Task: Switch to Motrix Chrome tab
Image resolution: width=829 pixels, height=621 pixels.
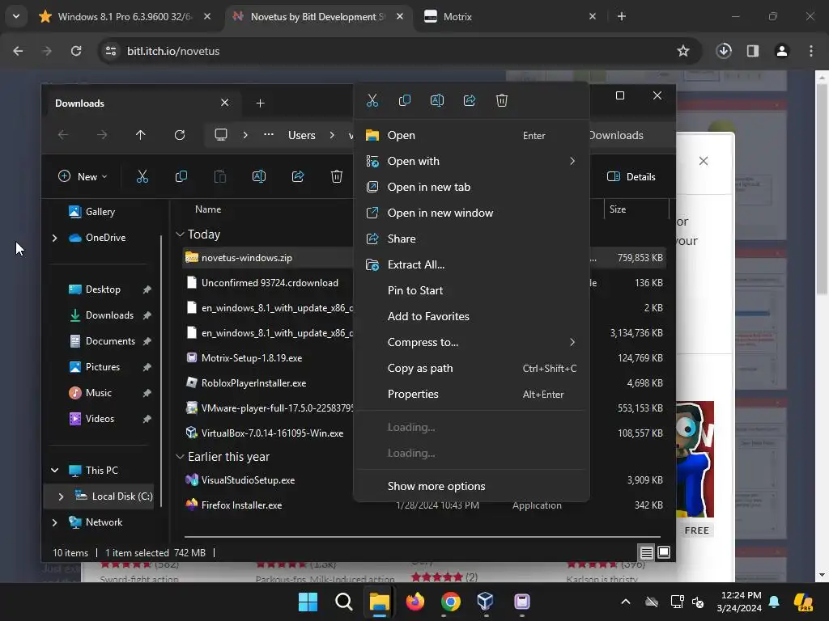Action: pos(509,17)
